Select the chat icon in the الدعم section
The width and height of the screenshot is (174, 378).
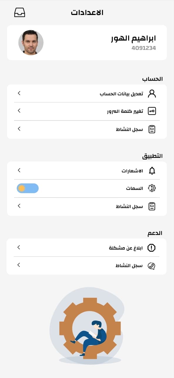coord(152,265)
